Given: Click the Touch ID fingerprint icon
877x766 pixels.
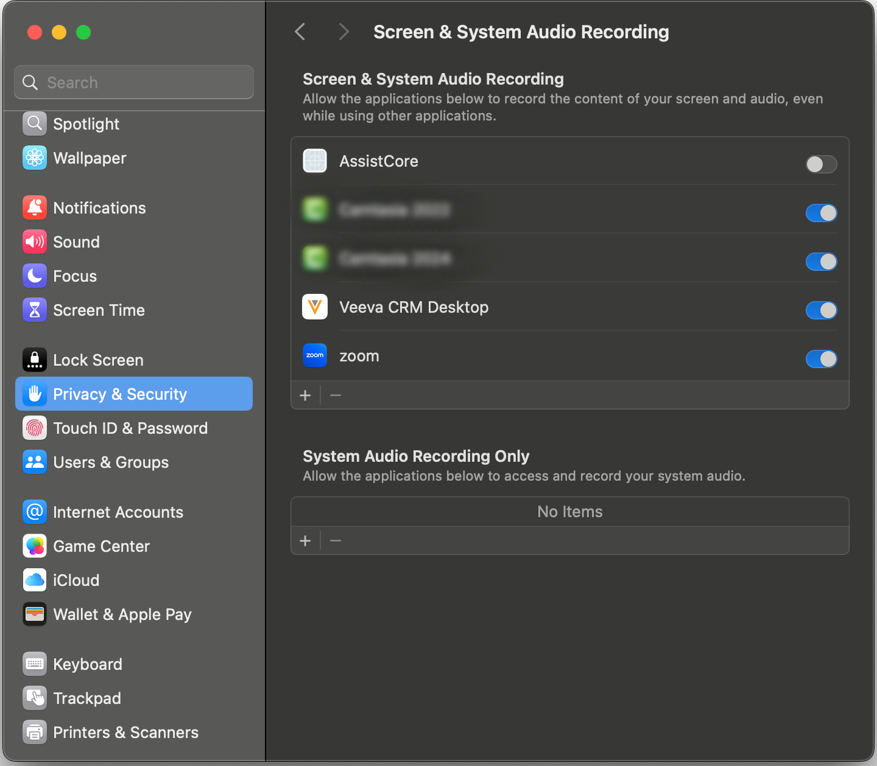Looking at the screenshot, I should click(35, 428).
